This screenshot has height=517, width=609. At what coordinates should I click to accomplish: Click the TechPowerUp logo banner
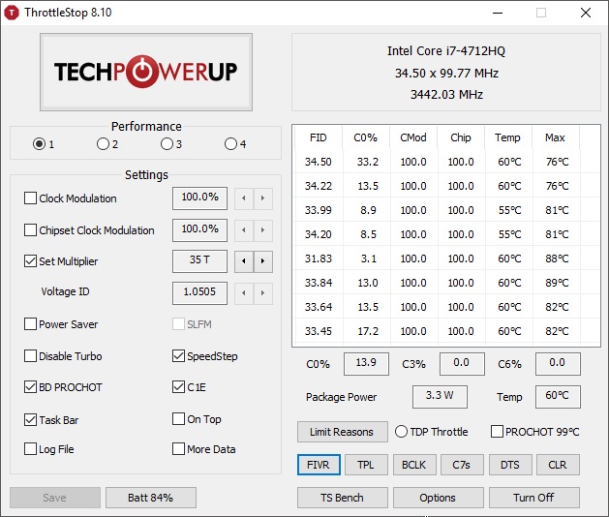tap(146, 72)
